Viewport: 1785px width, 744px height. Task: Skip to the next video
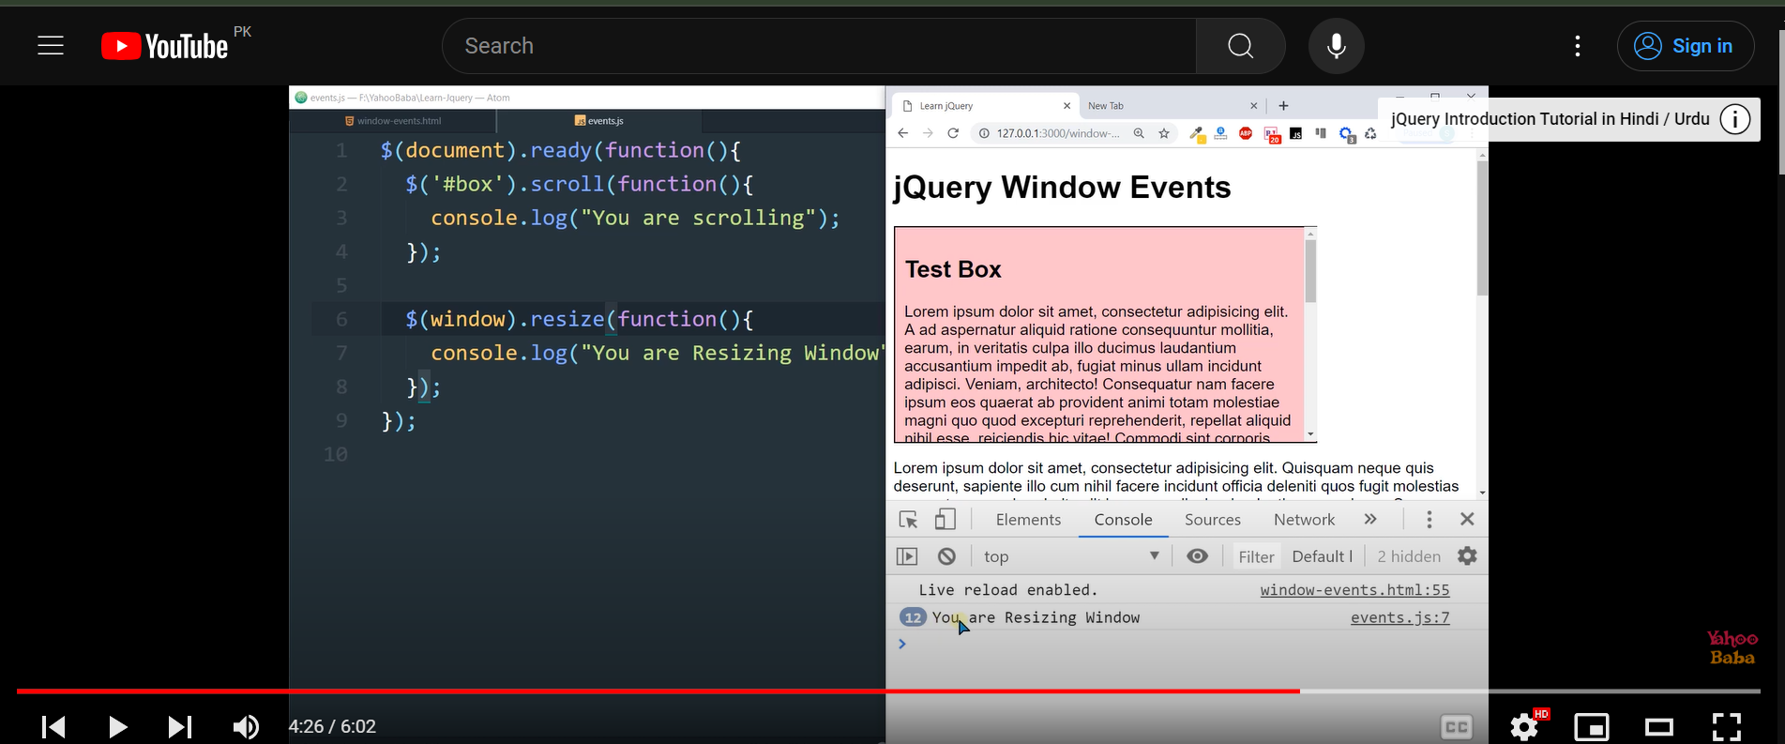coord(179,726)
